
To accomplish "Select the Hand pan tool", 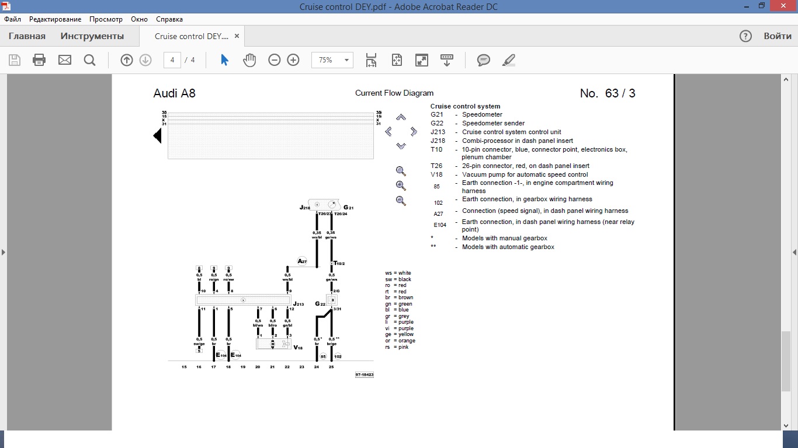I will [249, 60].
